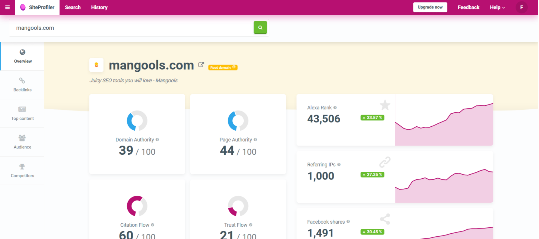The image size is (539, 239).
Task: Go to Top content section
Action: 22,113
